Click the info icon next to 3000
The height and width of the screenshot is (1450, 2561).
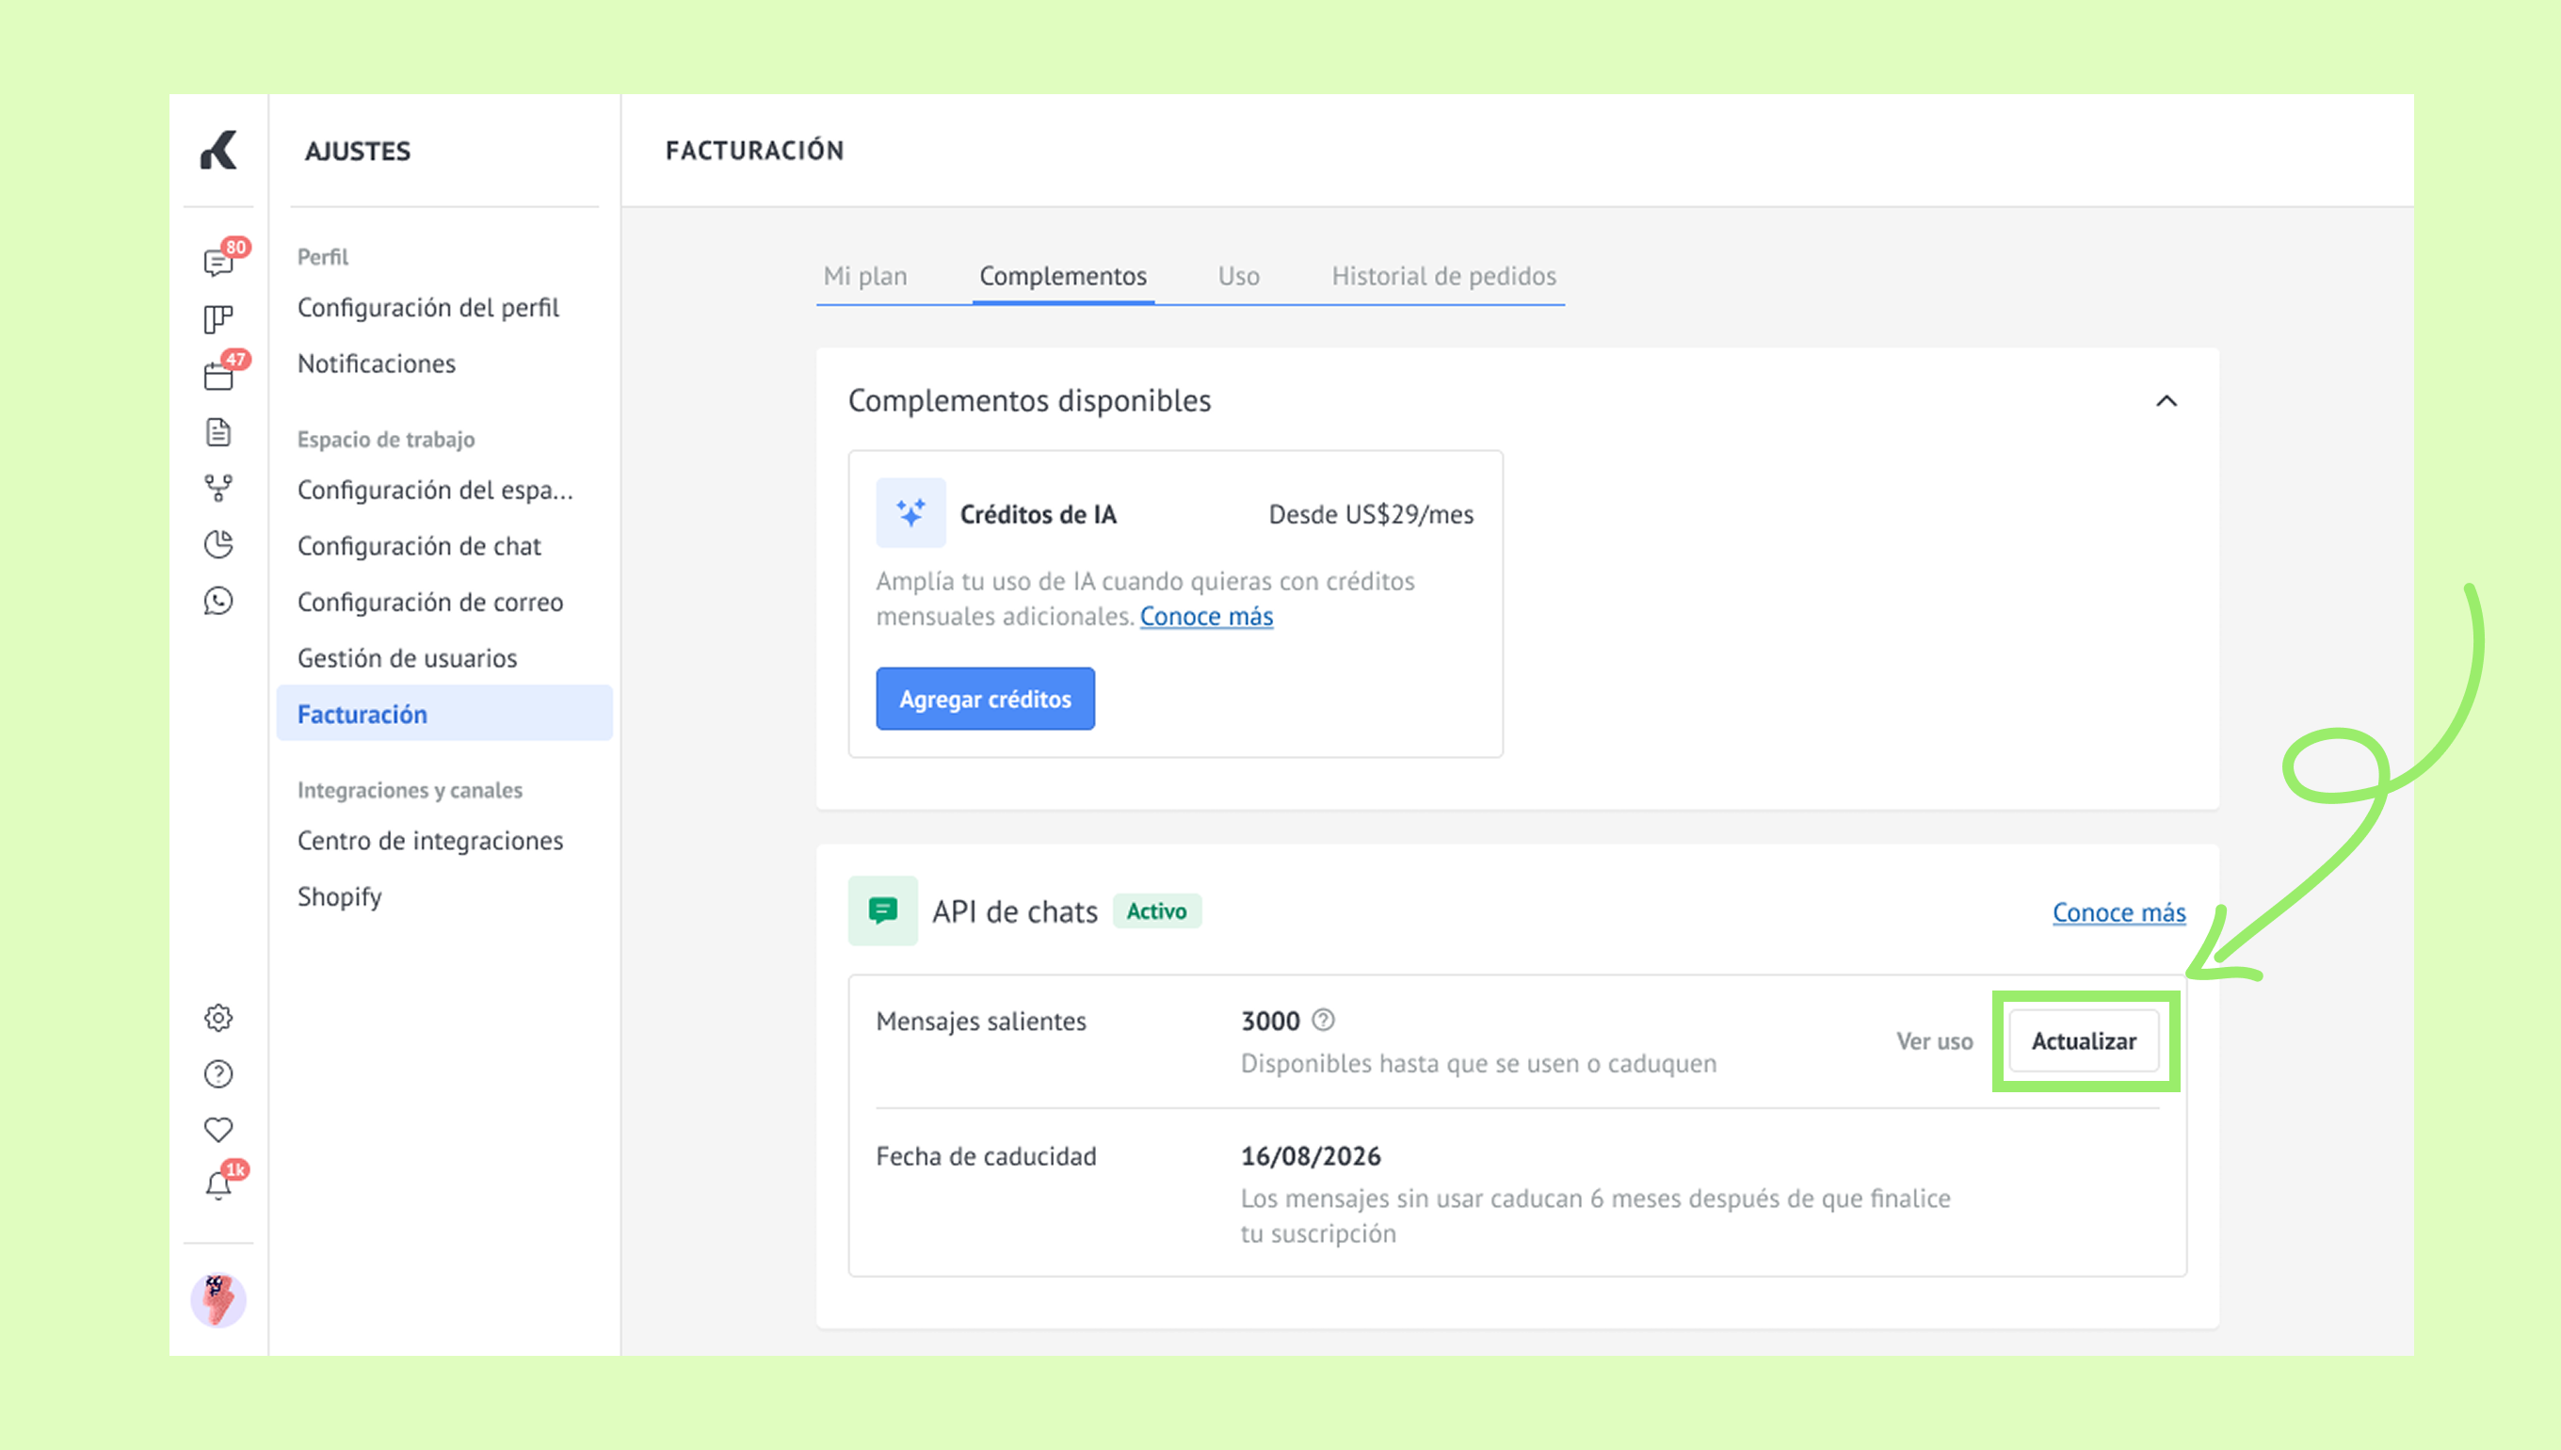pos(1323,1020)
